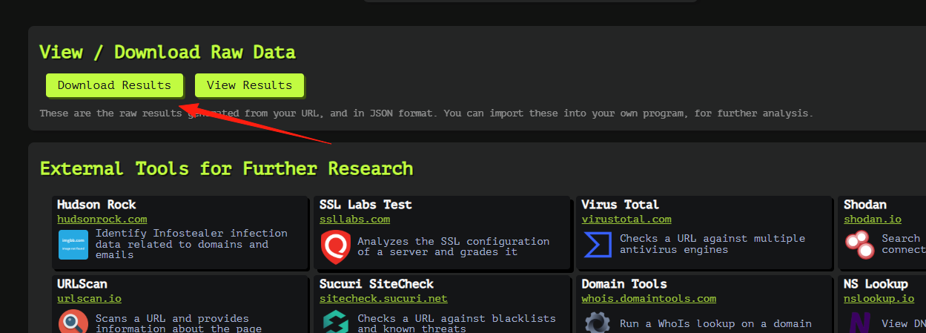
Task: Select the Sucuri SiteCheck card title
Action: [377, 284]
